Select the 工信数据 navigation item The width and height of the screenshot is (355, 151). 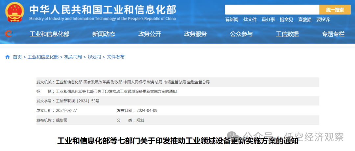[287, 34]
